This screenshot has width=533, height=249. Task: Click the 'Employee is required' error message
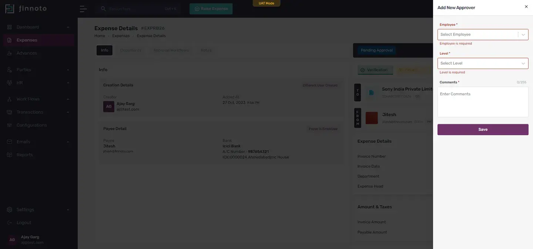(x=456, y=44)
